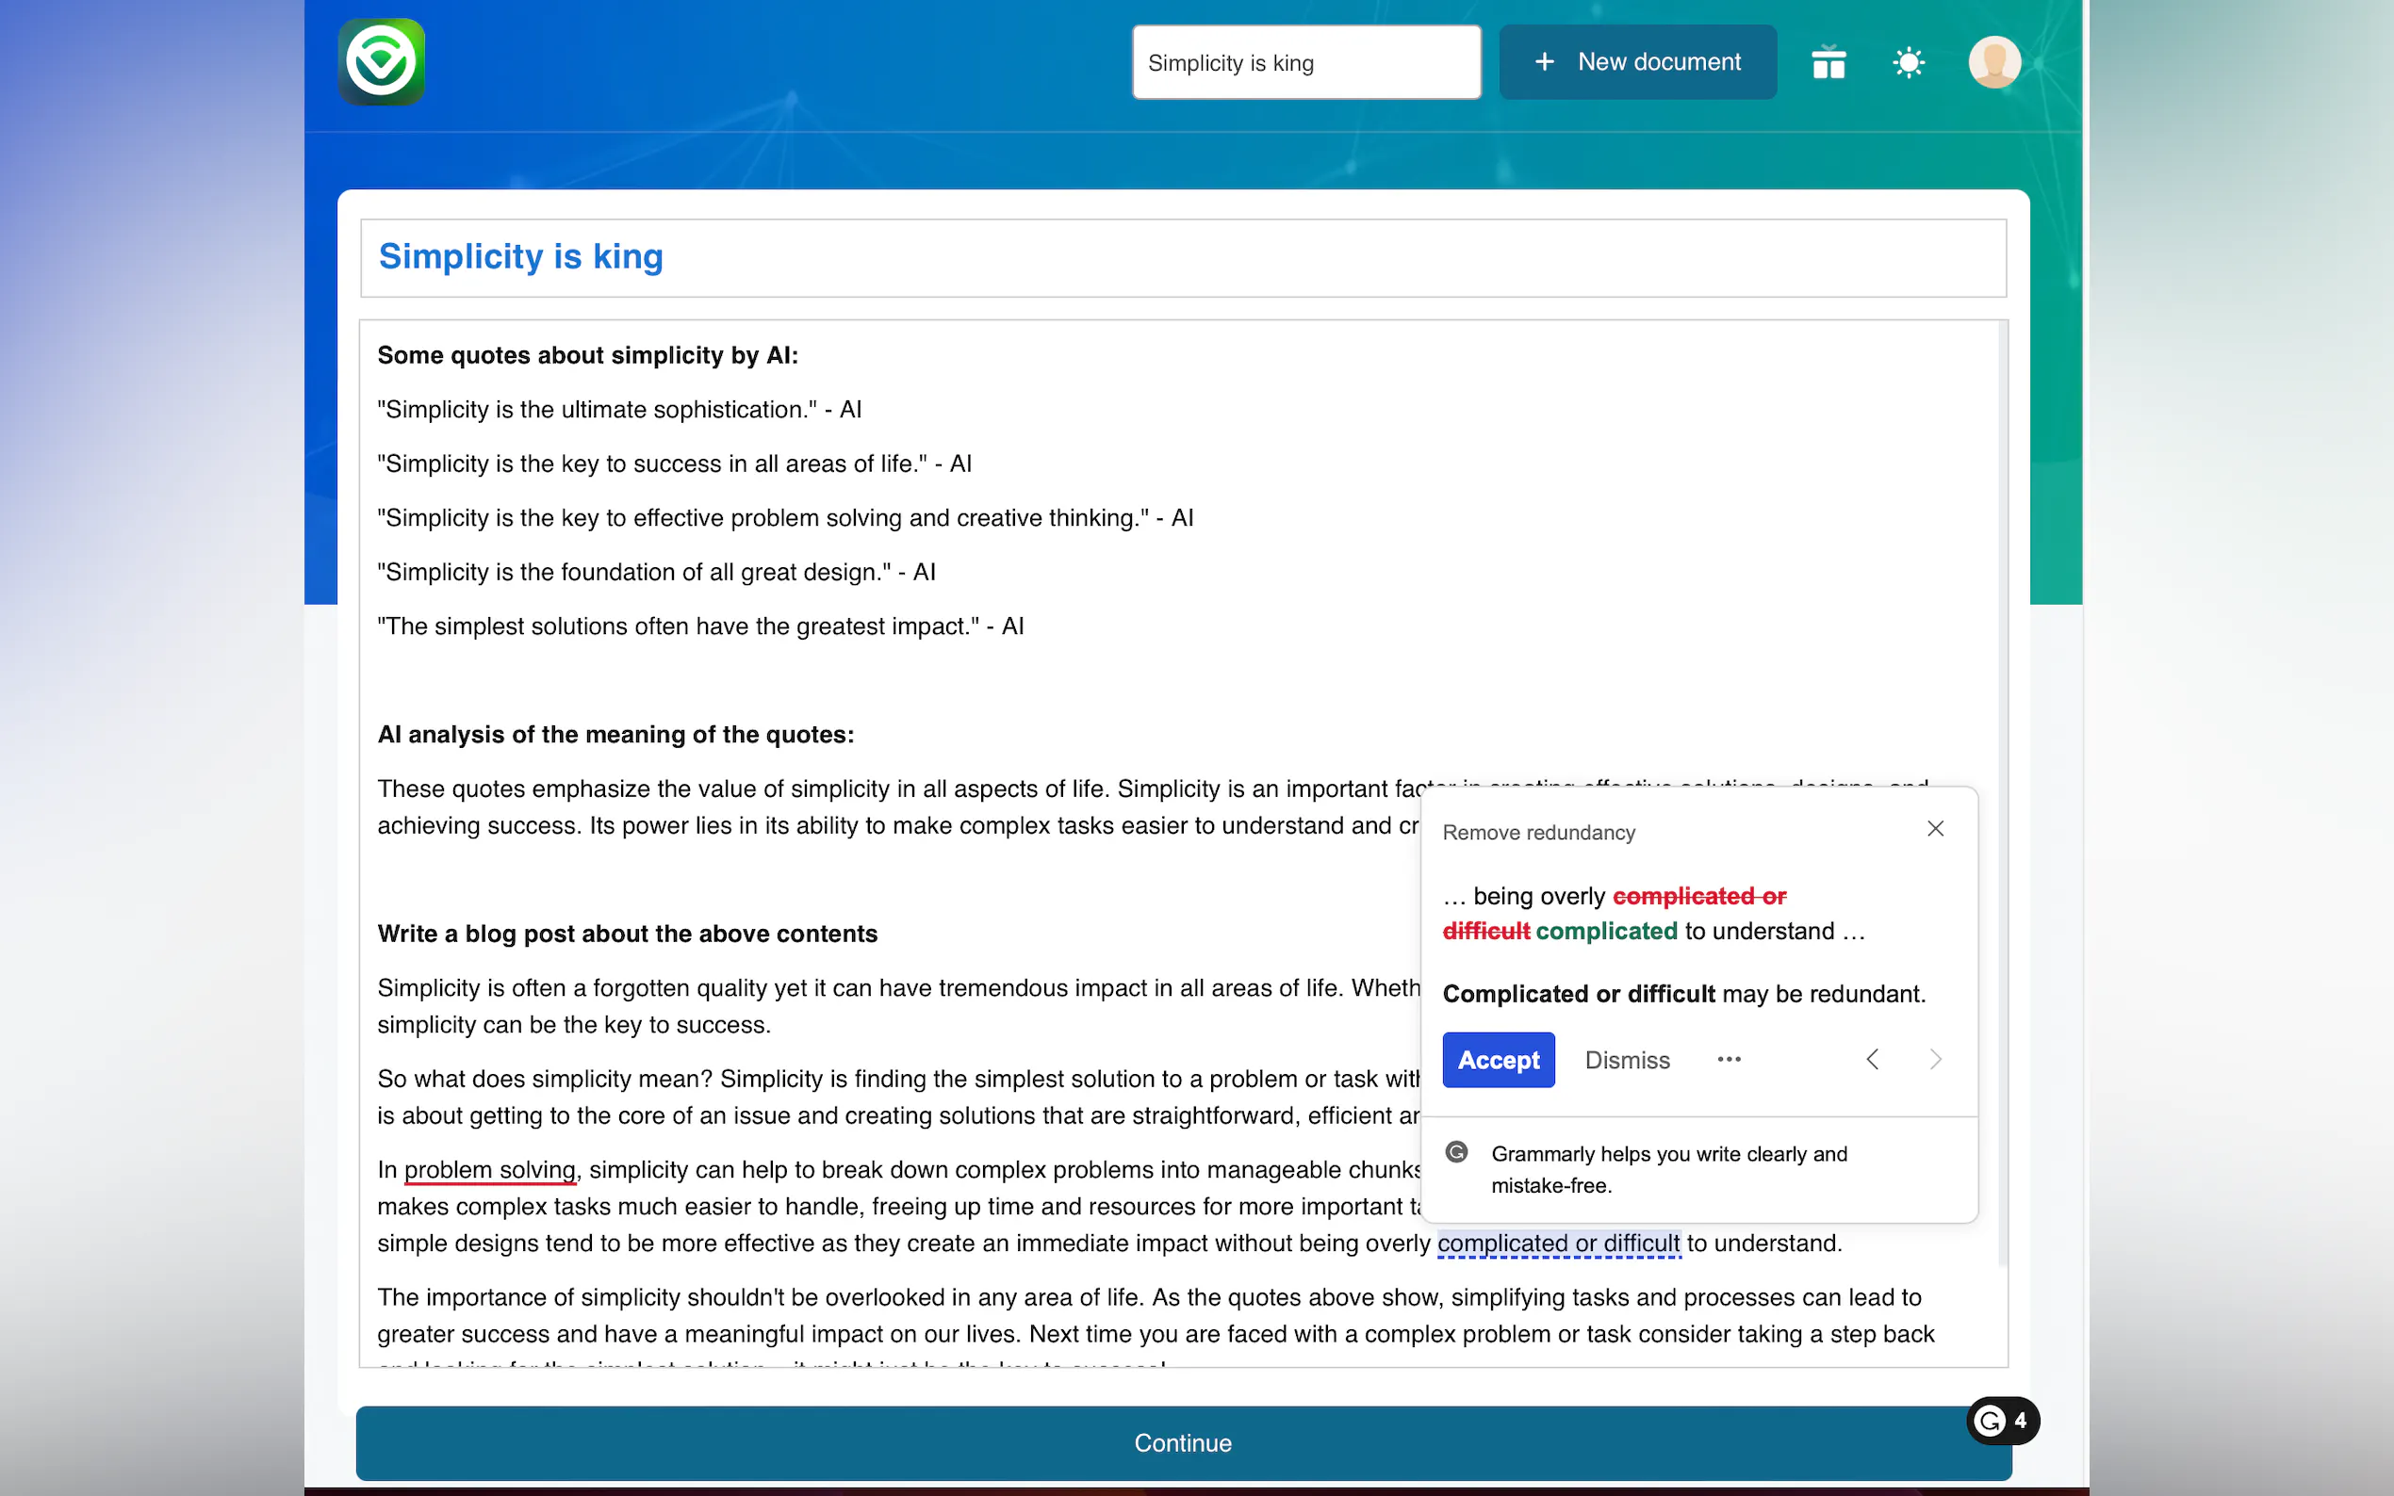Screen dimensions: 2394x1496
Task: Click the quote 'The simplest solutions often have the greatest impact.'
Action: 700,626
